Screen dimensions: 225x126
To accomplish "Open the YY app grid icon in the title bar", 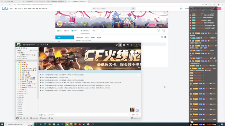I will [x=124, y=45].
